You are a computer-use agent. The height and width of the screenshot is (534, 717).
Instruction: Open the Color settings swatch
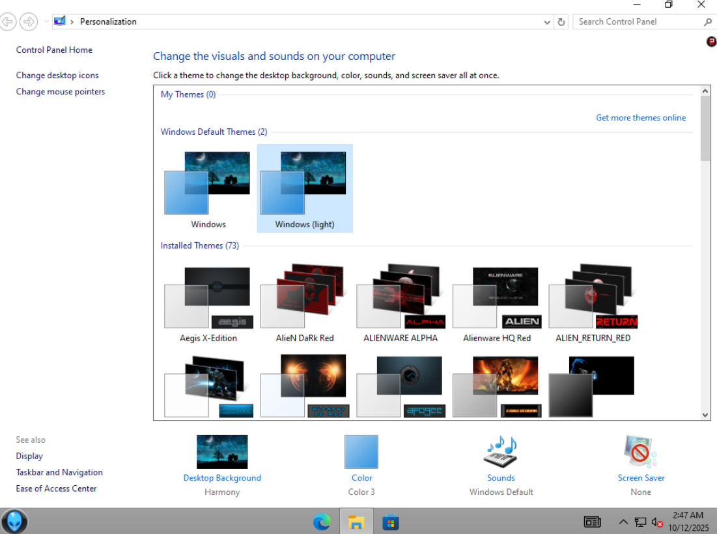(x=361, y=452)
